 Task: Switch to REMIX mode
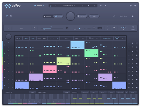tap(58, 16)
